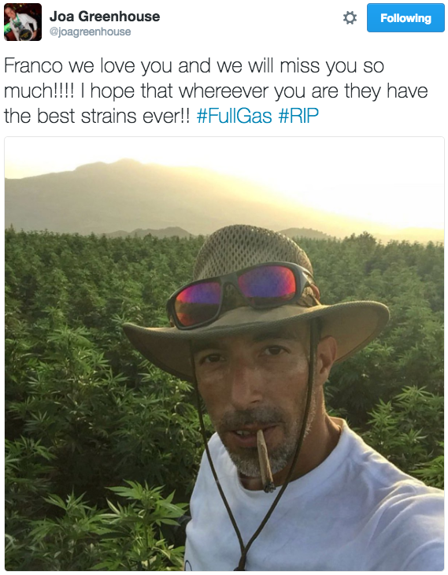Open the #RIP hashtag link
Screen dimensions: 448x575
click(298, 116)
